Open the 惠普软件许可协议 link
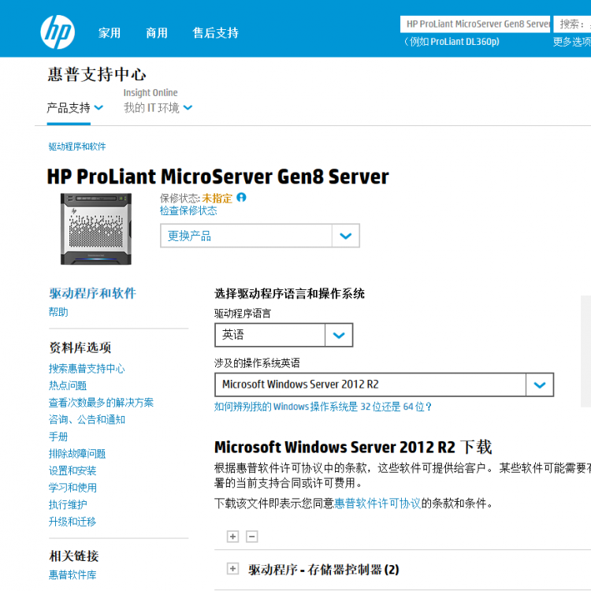Screen dimensions: 591x591 (x=377, y=504)
